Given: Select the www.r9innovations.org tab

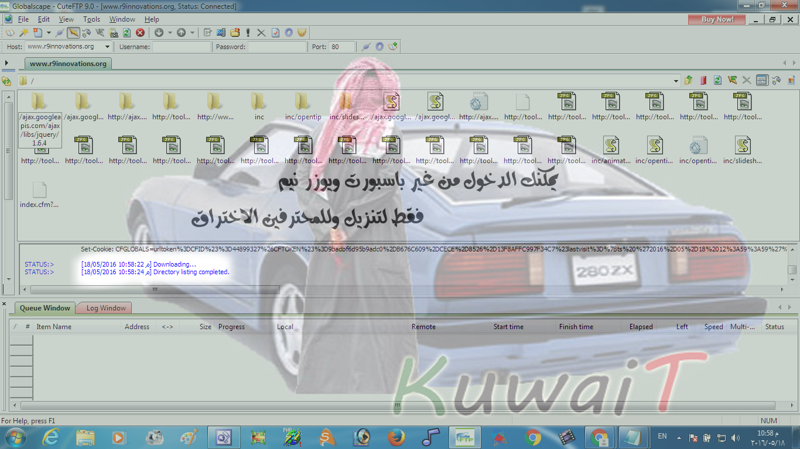Looking at the screenshot, I should tap(68, 64).
